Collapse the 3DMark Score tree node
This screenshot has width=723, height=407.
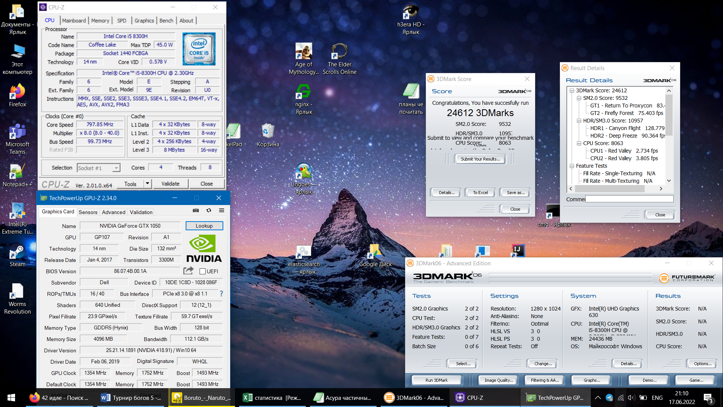pos(572,90)
